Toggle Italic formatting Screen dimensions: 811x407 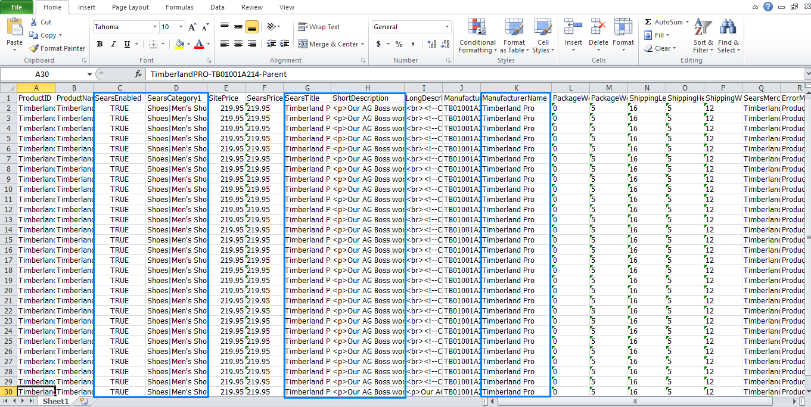(x=113, y=44)
